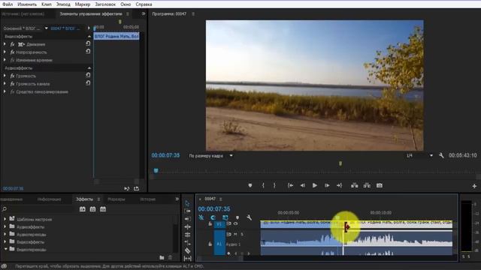The height and width of the screenshot is (270, 481).
Task: Open the zoom level По размеру кадра dropdown
Action: coord(211,156)
